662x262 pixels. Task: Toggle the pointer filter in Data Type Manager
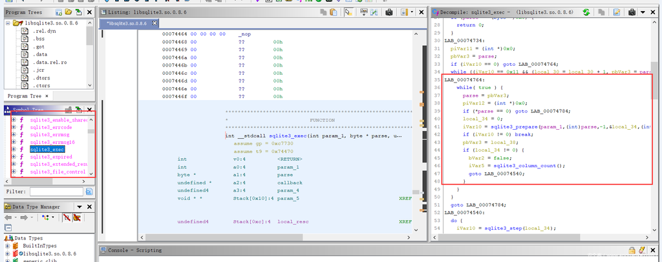[76, 219]
